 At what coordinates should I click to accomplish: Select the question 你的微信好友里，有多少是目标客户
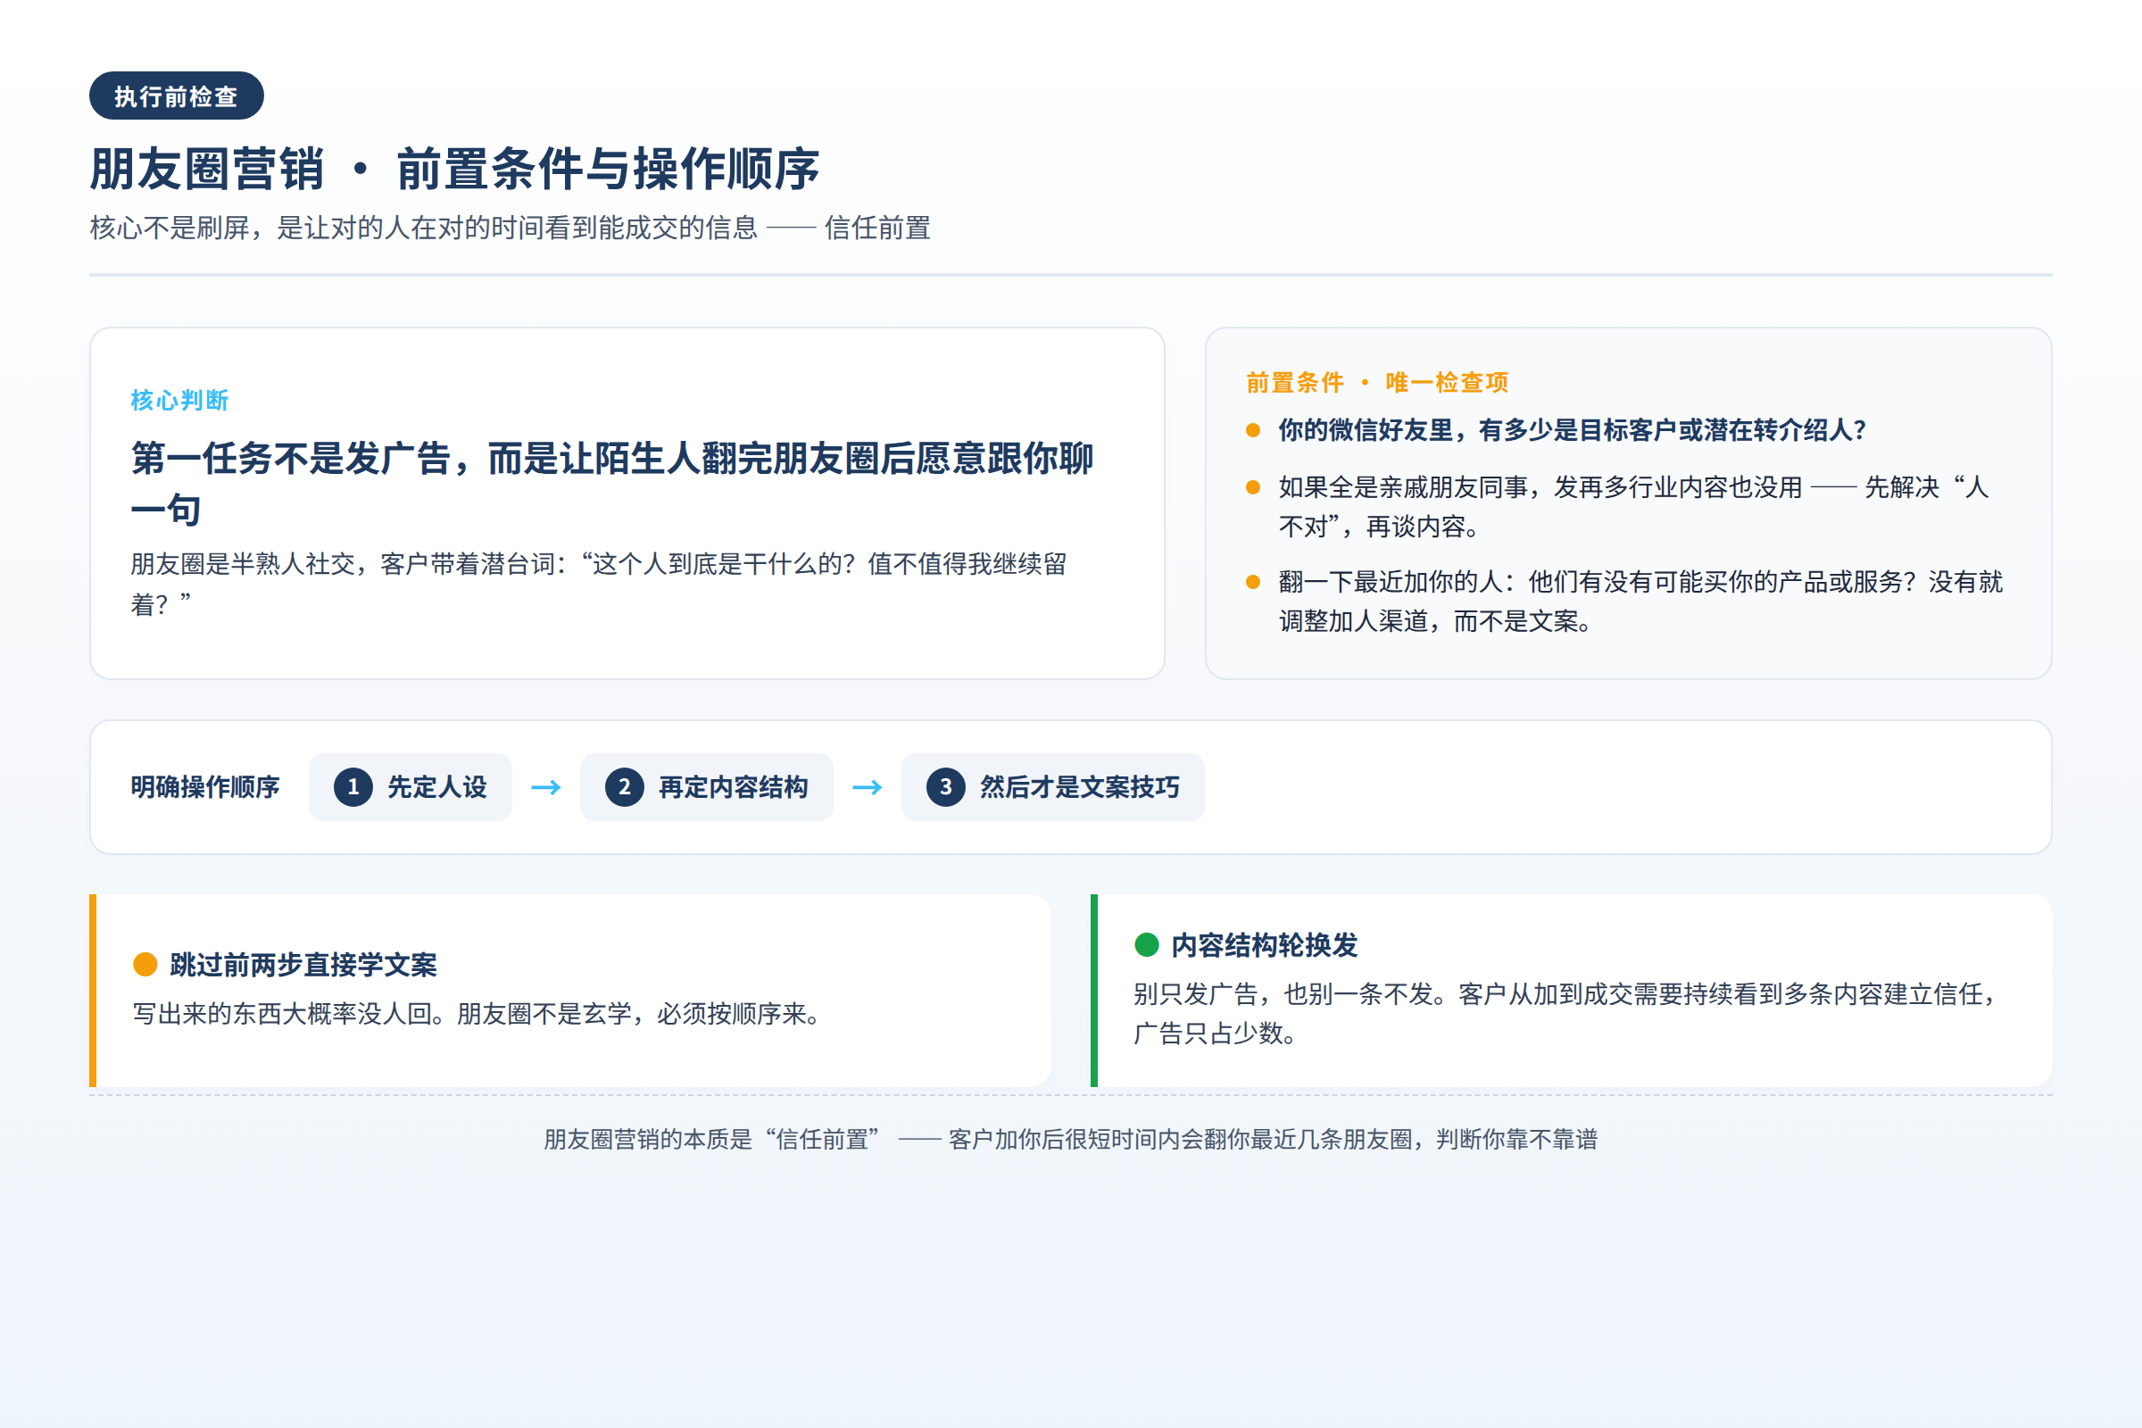pos(1572,430)
